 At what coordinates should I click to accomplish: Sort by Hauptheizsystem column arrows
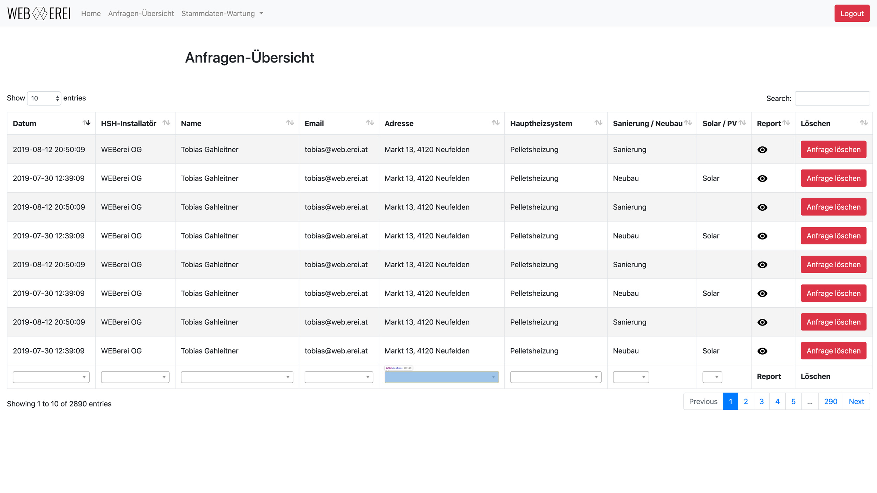point(598,123)
